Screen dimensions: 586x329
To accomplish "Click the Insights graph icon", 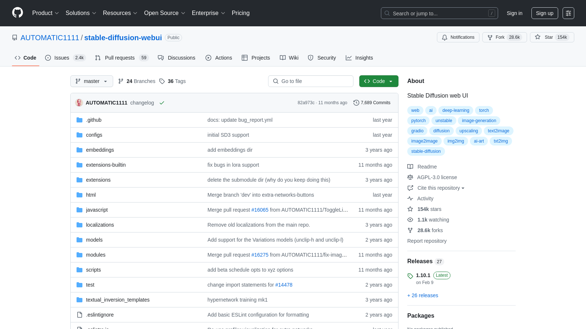I will (x=348, y=58).
